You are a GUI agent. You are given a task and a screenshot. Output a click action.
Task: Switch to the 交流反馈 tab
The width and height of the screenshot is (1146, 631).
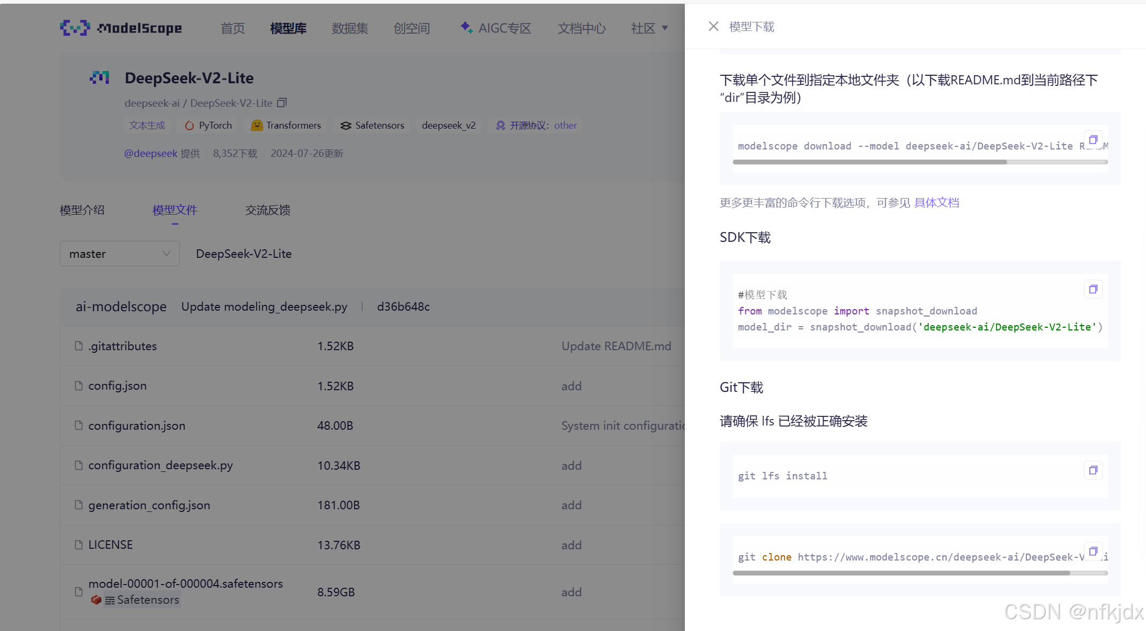point(267,210)
